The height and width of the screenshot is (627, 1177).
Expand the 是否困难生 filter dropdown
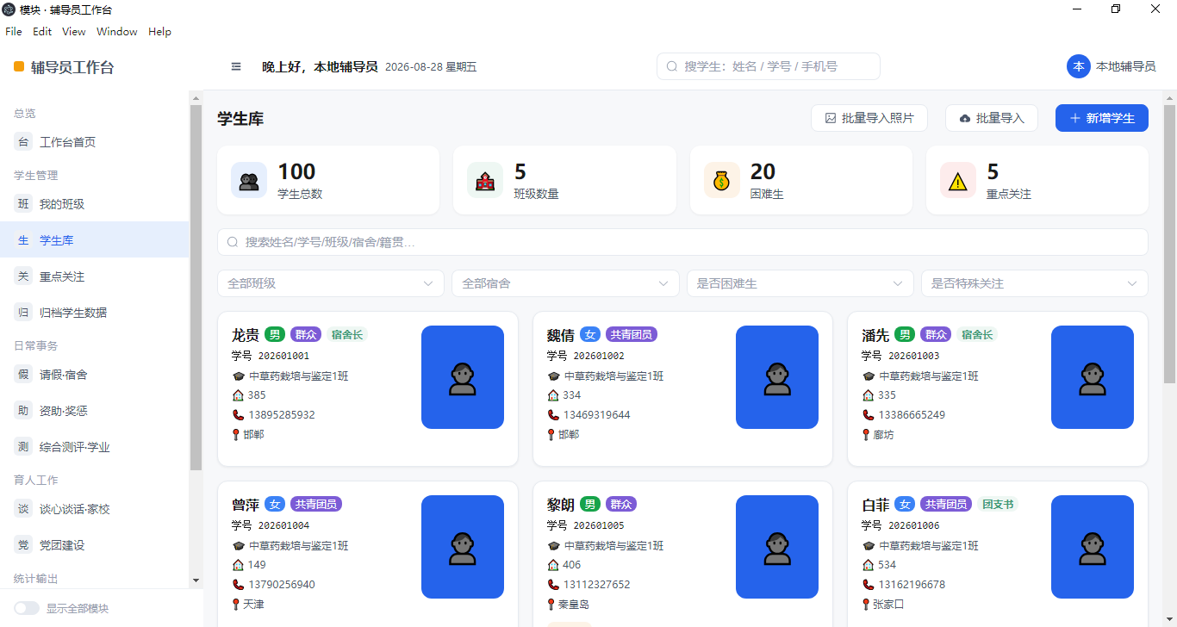[x=800, y=283]
